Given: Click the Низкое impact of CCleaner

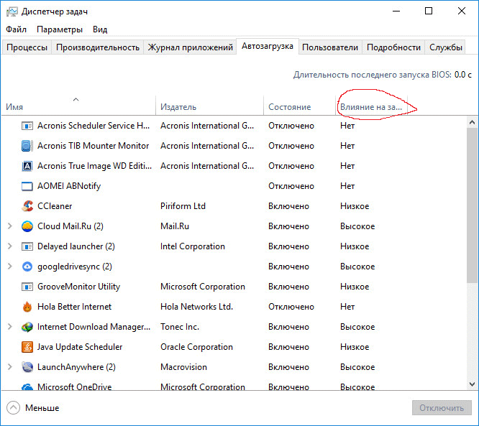Looking at the screenshot, I should point(355,206).
